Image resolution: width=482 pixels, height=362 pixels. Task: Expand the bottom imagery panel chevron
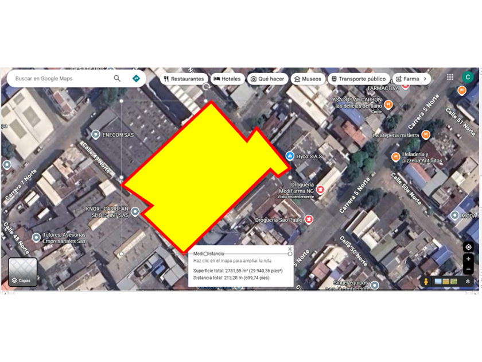(x=468, y=282)
